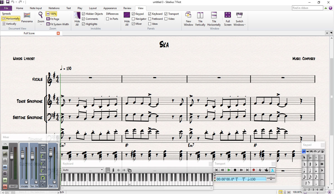This screenshot has width=334, height=194.
Task: Open the document tabs list arrow
Action: 331,33
